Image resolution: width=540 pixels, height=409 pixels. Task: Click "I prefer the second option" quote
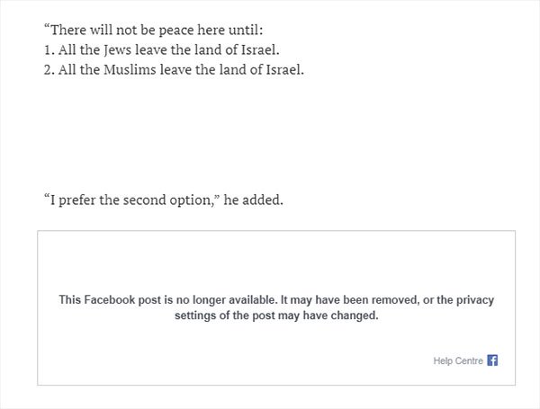[x=142, y=199]
